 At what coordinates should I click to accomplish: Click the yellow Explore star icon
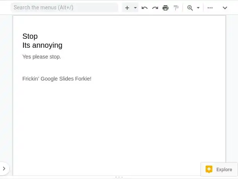tap(209, 169)
